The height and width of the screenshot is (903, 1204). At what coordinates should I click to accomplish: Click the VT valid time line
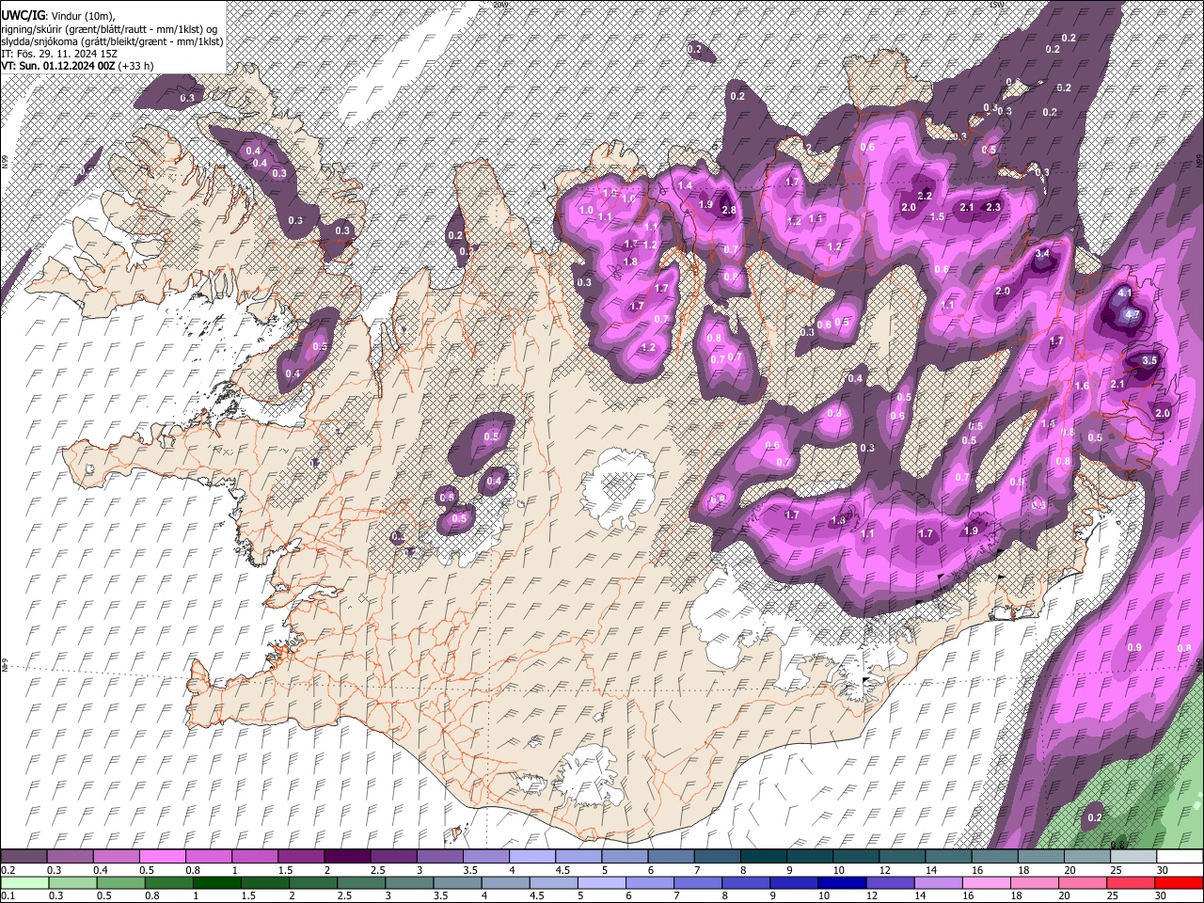58,66
